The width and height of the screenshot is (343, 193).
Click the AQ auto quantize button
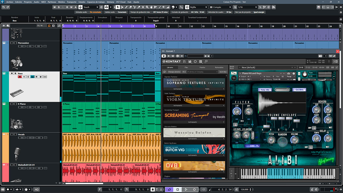click(x=37, y=189)
